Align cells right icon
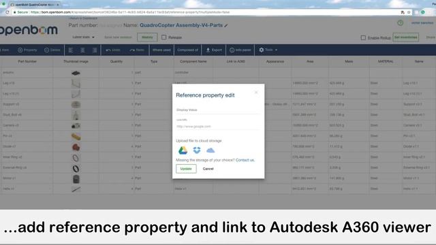 pos(95,50)
